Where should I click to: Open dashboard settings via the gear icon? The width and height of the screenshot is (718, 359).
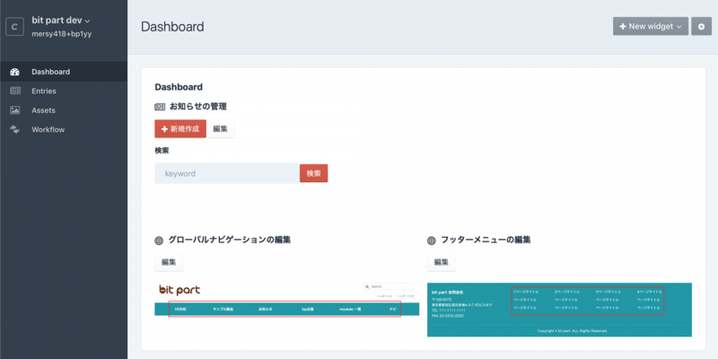click(702, 26)
